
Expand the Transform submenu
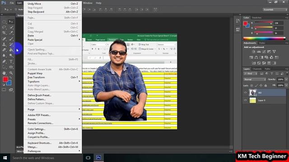(53, 81)
